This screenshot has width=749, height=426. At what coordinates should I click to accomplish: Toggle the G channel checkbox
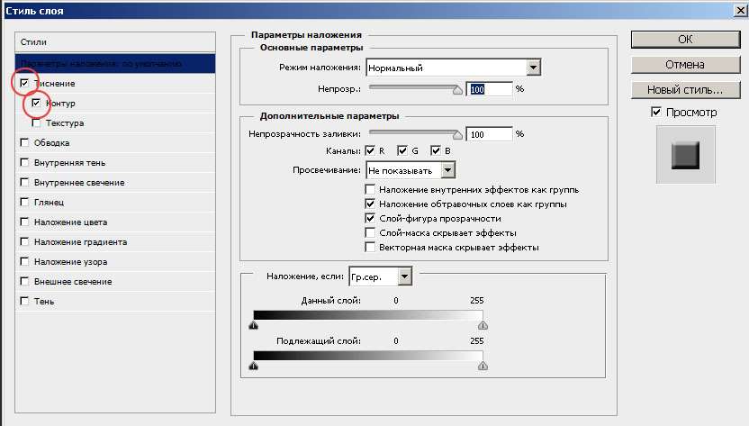[402, 150]
